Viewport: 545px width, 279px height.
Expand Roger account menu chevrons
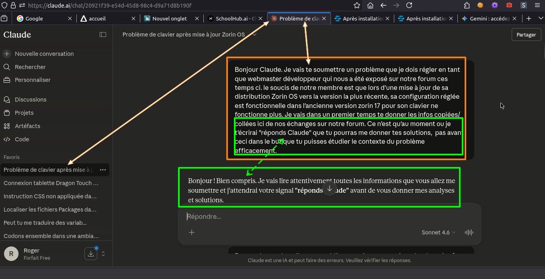[x=103, y=254]
